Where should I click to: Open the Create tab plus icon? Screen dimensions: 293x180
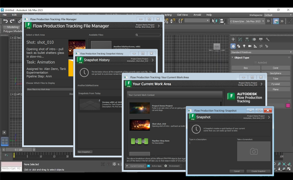coord(233,39)
